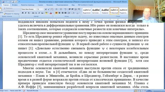Click the Вырезать (Cut) button
Screen dimensions: 165x92
tap(8, 8)
